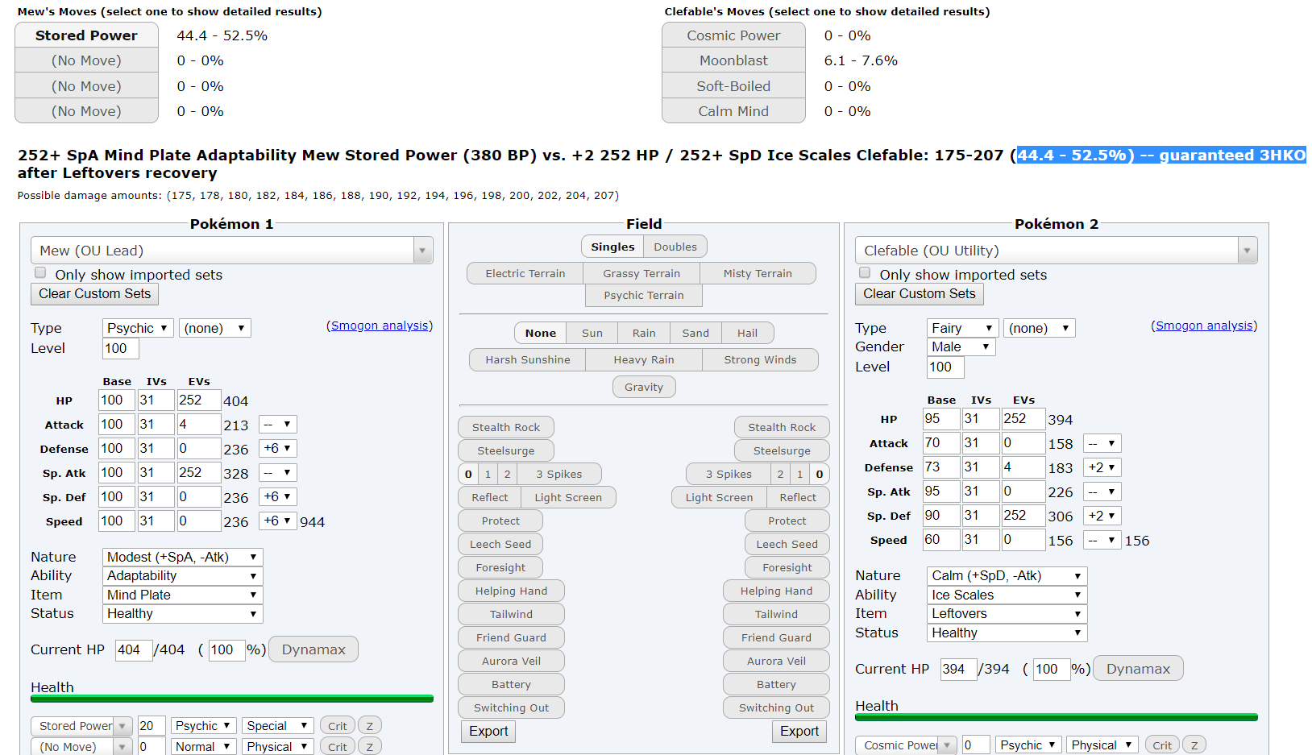Image resolution: width=1312 pixels, height=755 pixels.
Task: Open Mew's Smogon analysis link
Action: (380, 326)
